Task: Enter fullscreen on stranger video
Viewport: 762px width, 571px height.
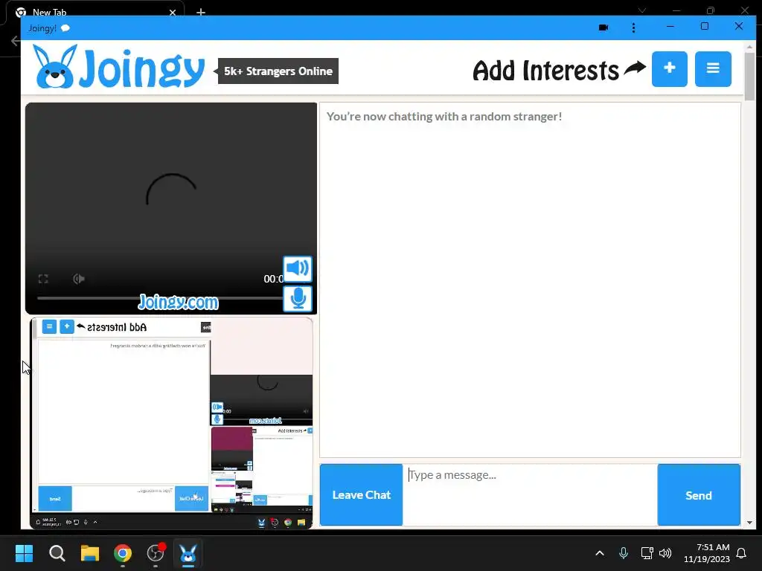Action: click(x=43, y=279)
